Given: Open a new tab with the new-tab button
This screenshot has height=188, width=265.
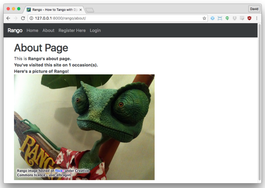Looking at the screenshot, I should pos(90,10).
